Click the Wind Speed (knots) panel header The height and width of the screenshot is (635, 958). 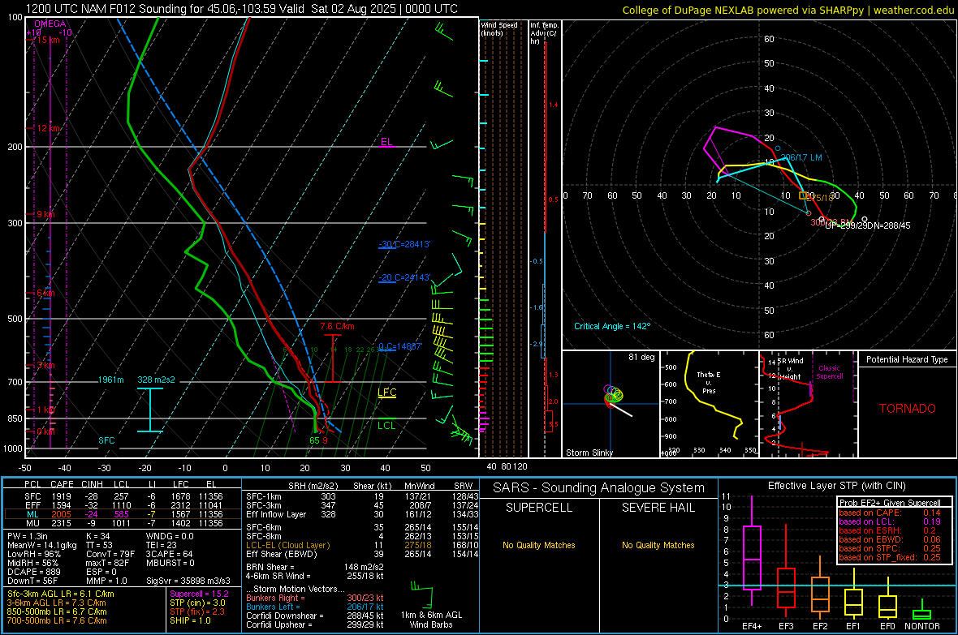(x=499, y=28)
